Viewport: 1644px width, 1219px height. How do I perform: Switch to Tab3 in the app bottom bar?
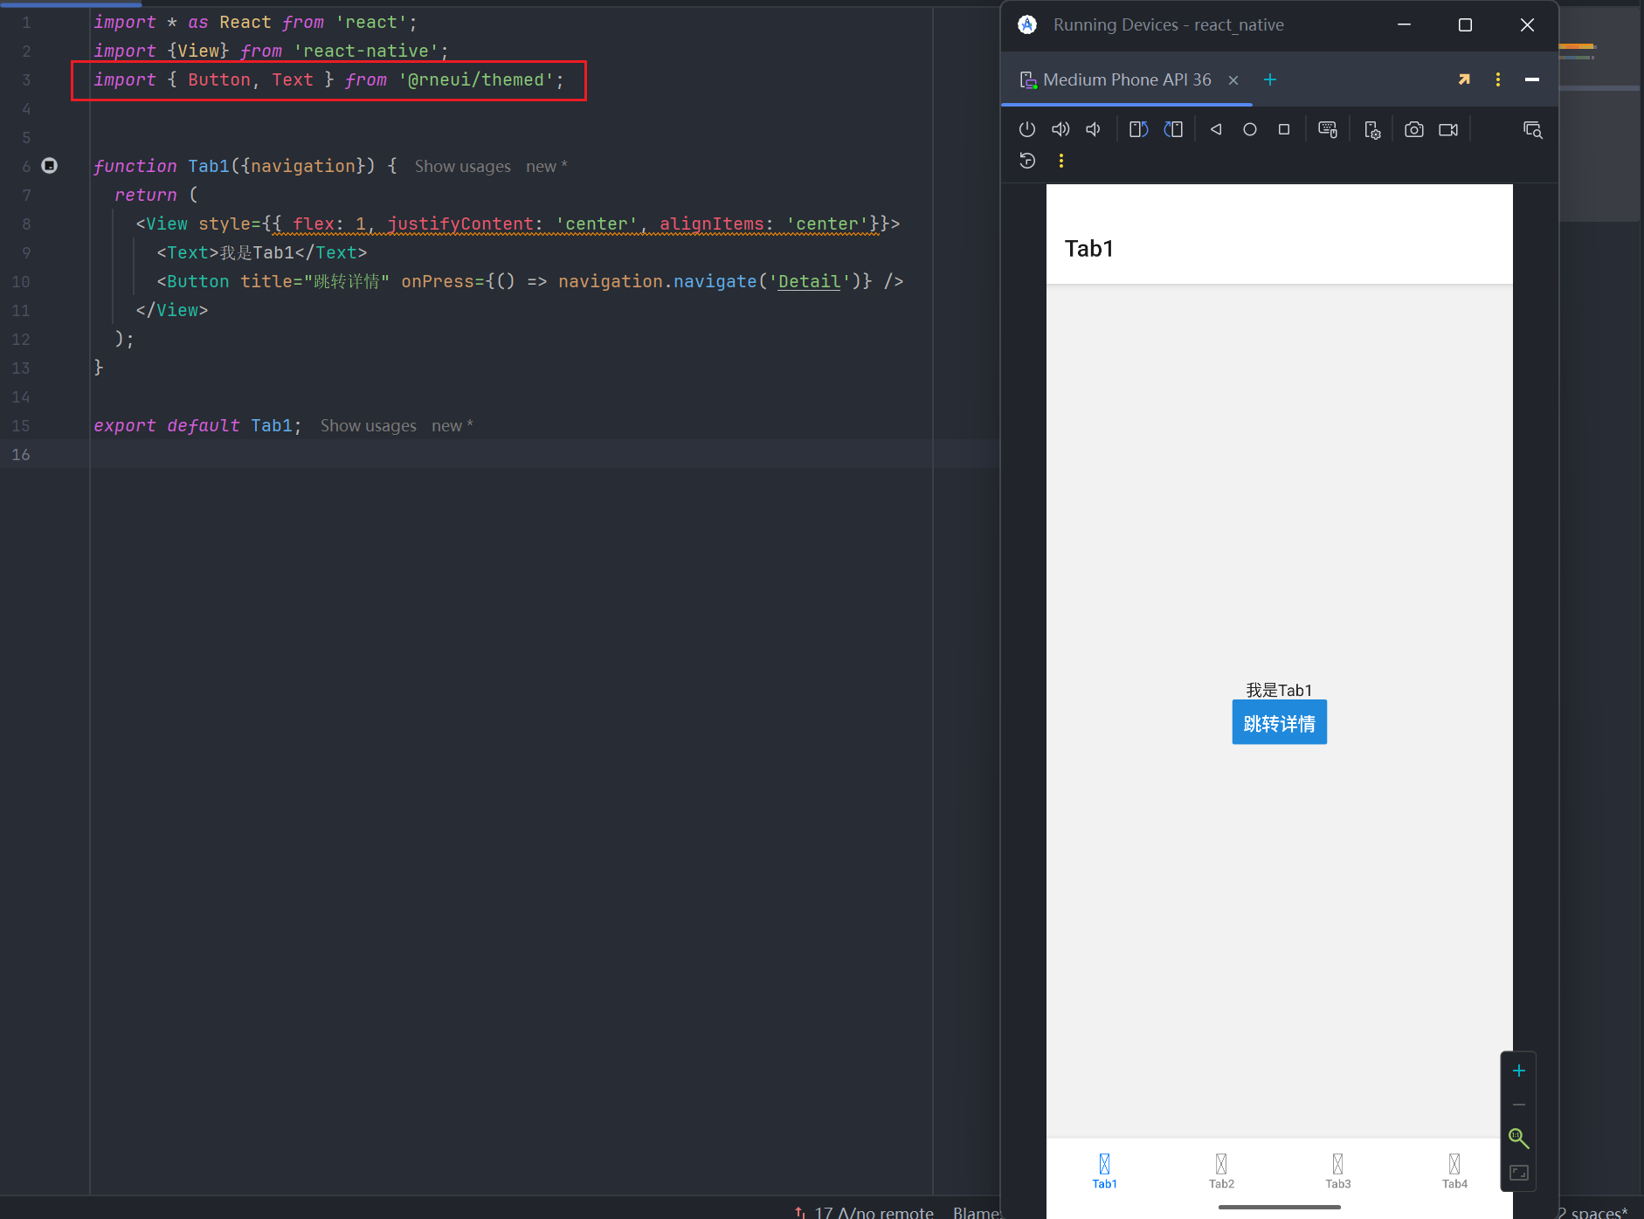coord(1338,1171)
